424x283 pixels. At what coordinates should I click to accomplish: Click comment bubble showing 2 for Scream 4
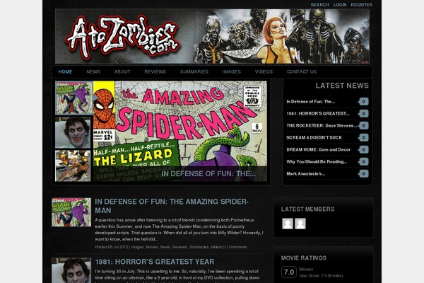pyautogui.click(x=363, y=137)
